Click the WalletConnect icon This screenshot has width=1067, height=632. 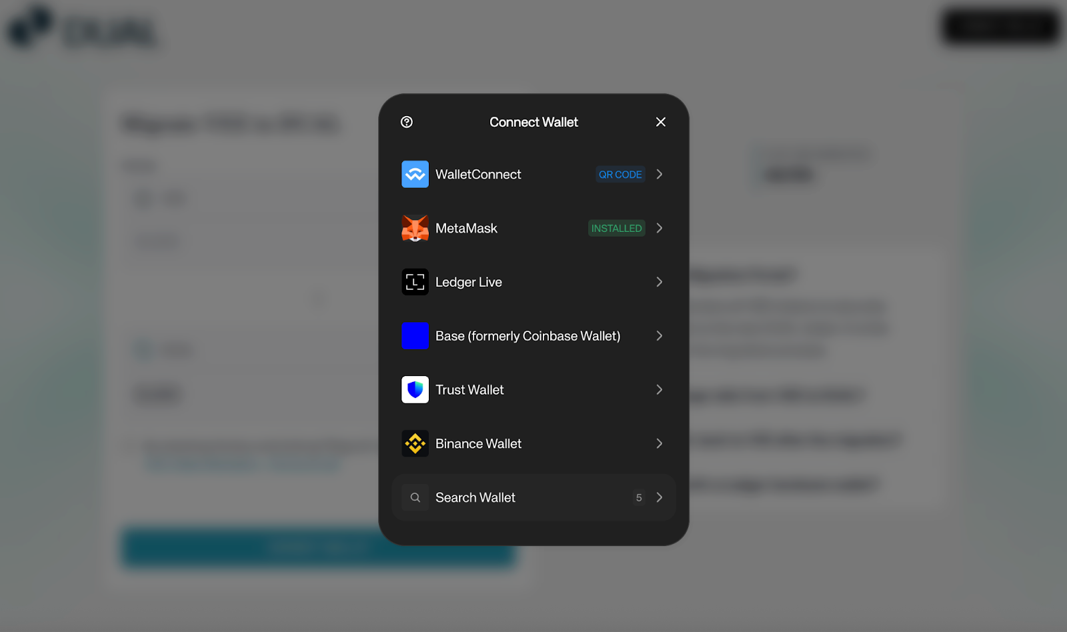click(415, 174)
